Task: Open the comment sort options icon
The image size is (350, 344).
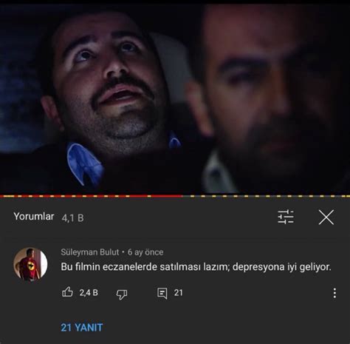Action: [x=286, y=217]
